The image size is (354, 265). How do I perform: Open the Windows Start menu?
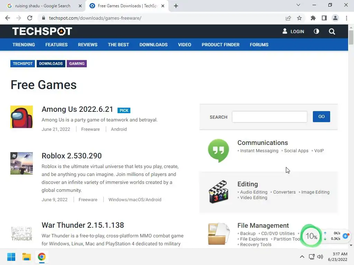(11, 257)
